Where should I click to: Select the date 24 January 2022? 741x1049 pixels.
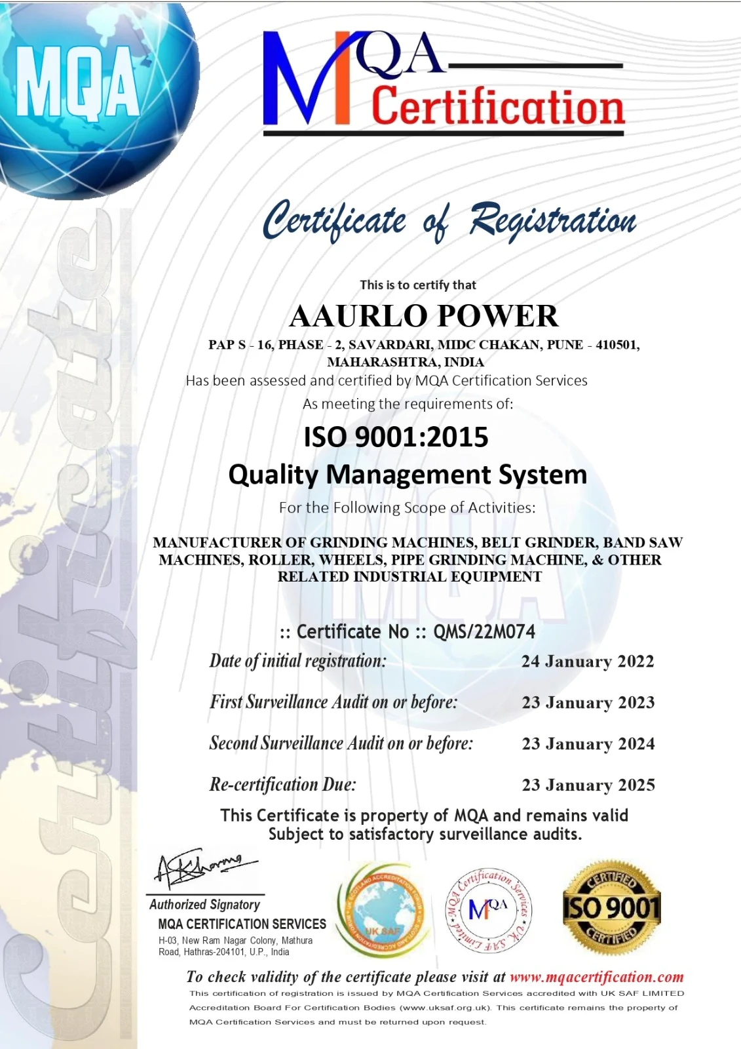[x=588, y=661]
